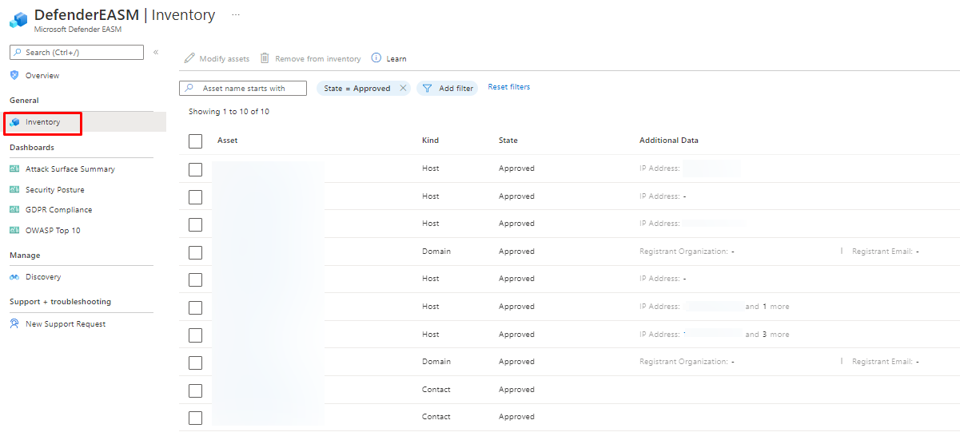Navigate to GDPR Compliance dashboard
Viewport: 960px width, 440px height.
coord(58,210)
